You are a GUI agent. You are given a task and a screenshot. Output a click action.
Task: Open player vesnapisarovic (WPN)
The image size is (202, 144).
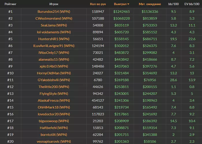[x=54, y=141]
